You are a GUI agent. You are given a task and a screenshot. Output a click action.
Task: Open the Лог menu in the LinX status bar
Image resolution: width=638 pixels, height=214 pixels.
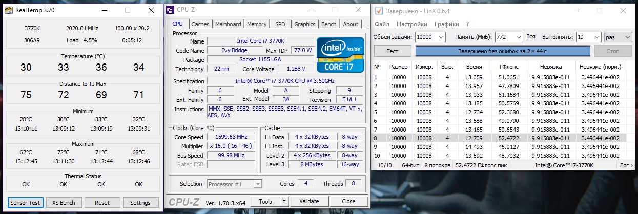click(x=625, y=165)
